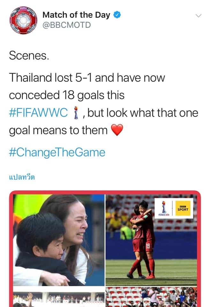Image resolution: width=210 pixels, height=307 pixels.
Task: Open the bottom-left stadium crowd photo
Action: [59, 297]
